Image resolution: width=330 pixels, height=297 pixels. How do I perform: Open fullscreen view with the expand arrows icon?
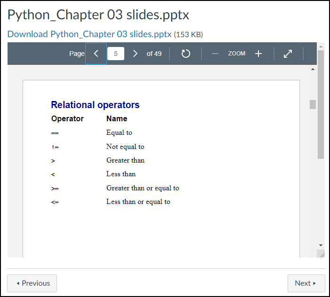pos(288,54)
